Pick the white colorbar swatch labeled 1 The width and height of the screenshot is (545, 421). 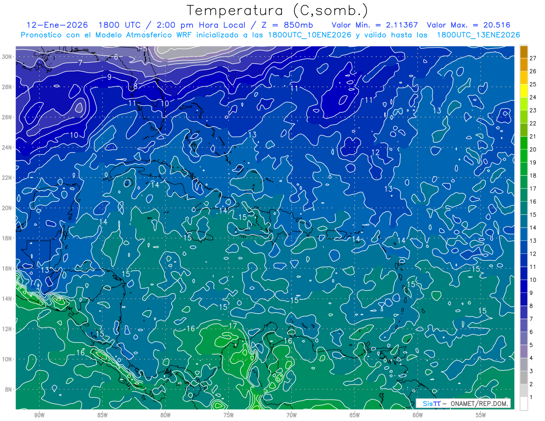pyautogui.click(x=524, y=404)
